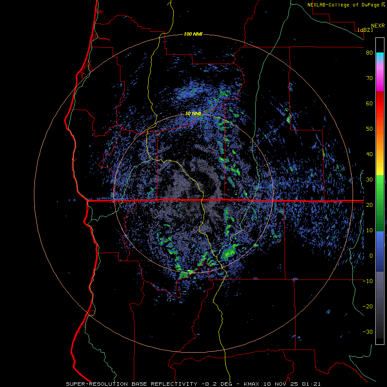This screenshot has width=387, height=387.
Task: Click the 60 dBZ scale value
Action: pos(369,103)
